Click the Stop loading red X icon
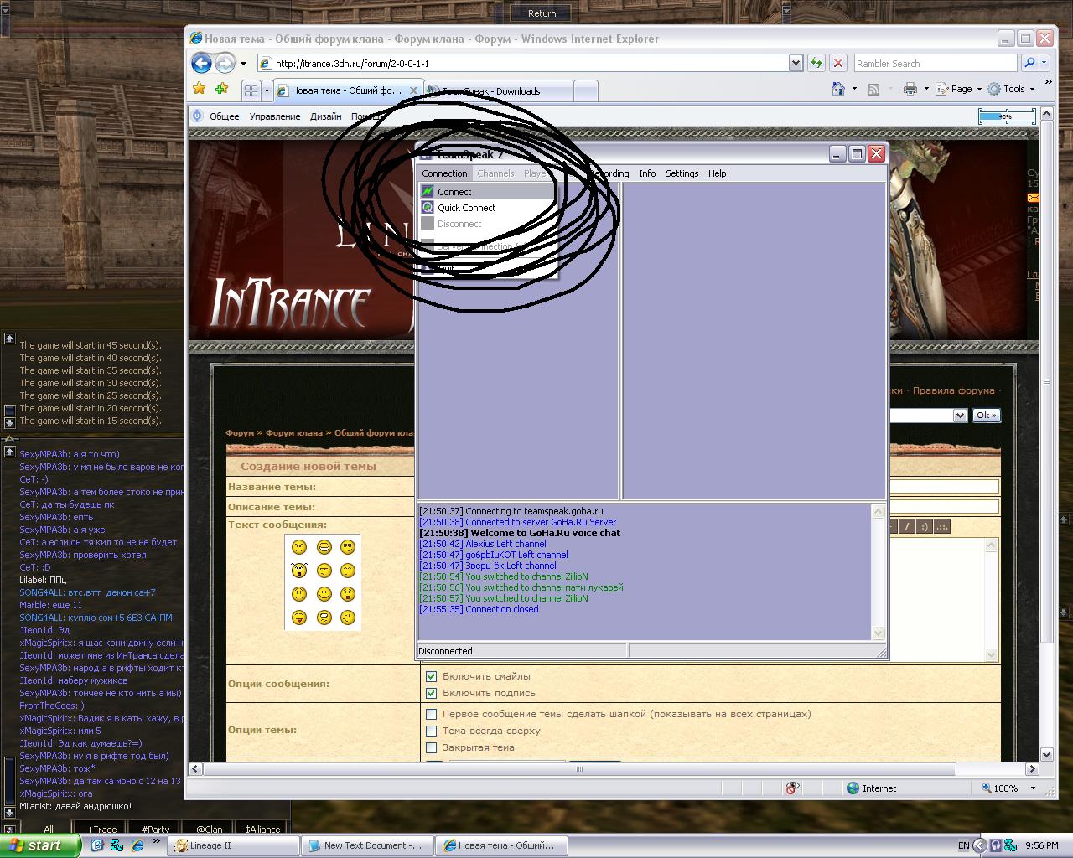The height and width of the screenshot is (858, 1073). tap(837, 63)
